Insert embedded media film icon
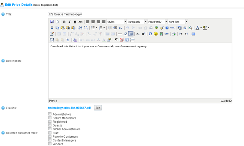This screenshot has height=146, width=244. [x=161, y=34]
